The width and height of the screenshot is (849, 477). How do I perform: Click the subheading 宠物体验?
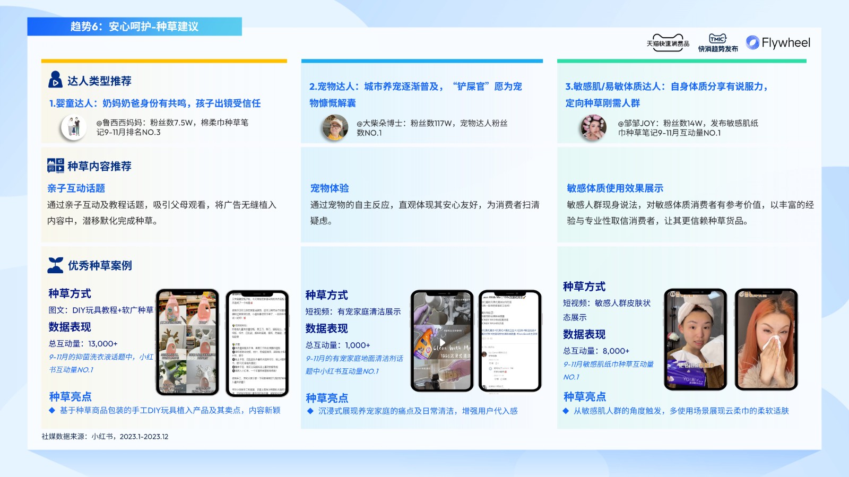(330, 188)
